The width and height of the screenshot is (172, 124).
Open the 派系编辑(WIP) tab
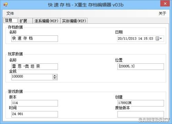click(46, 21)
